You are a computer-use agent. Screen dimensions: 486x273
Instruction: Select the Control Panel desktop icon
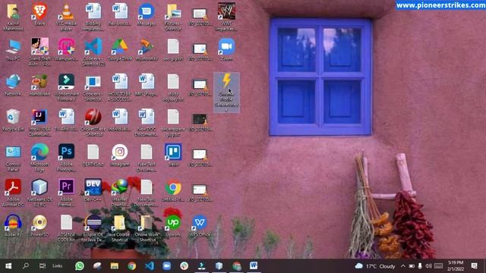(x=13, y=158)
